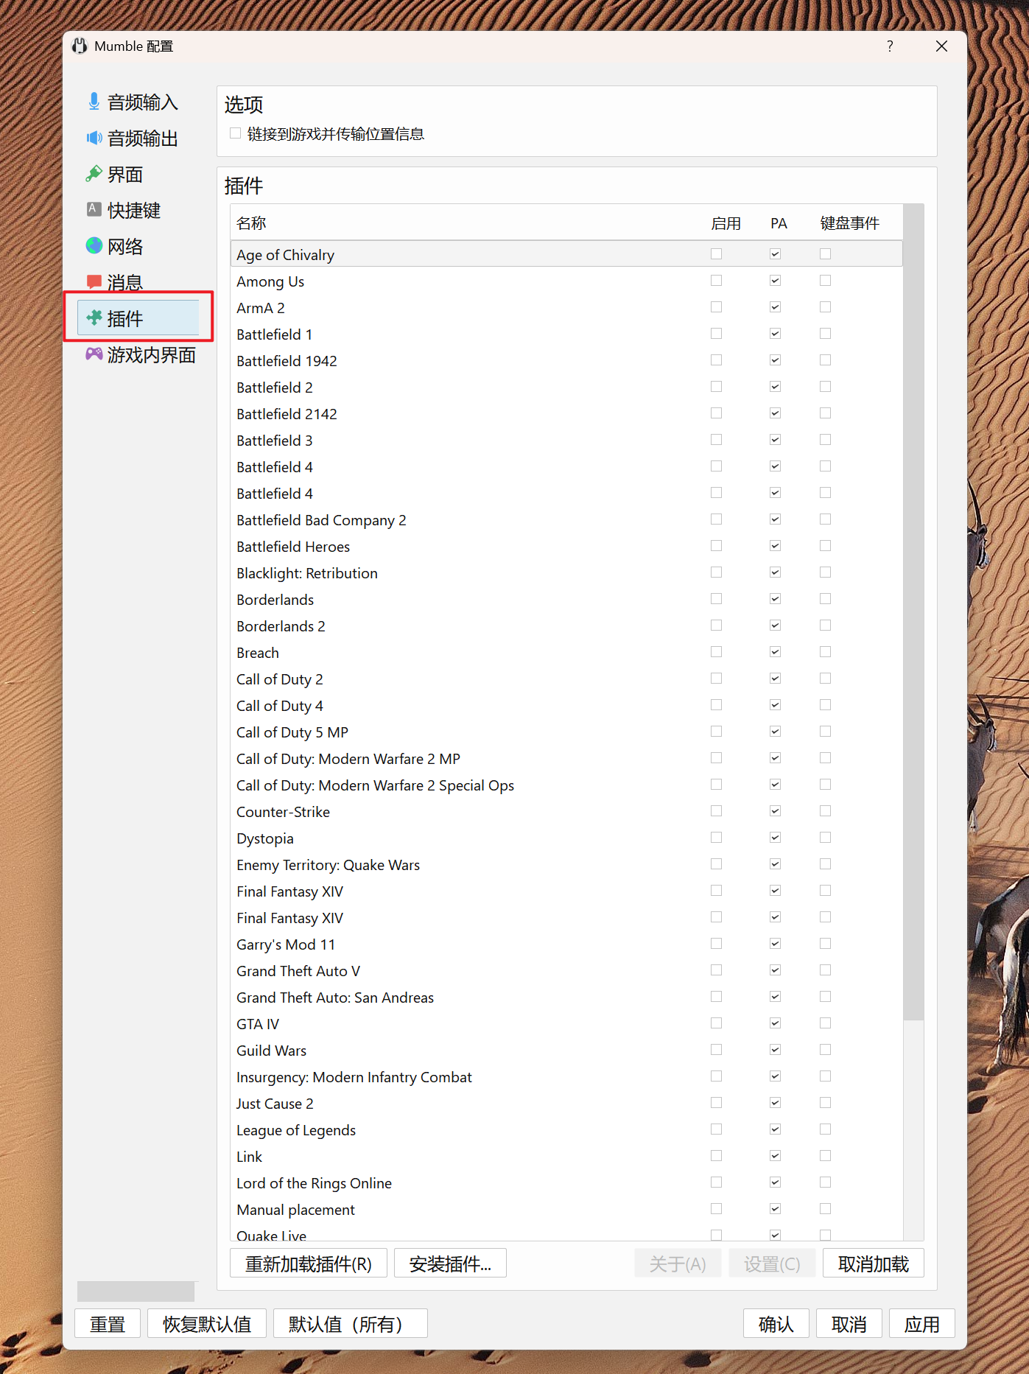Image resolution: width=1029 pixels, height=1374 pixels.
Task: Toggle the PA checkbox for Among Us
Action: pos(775,281)
